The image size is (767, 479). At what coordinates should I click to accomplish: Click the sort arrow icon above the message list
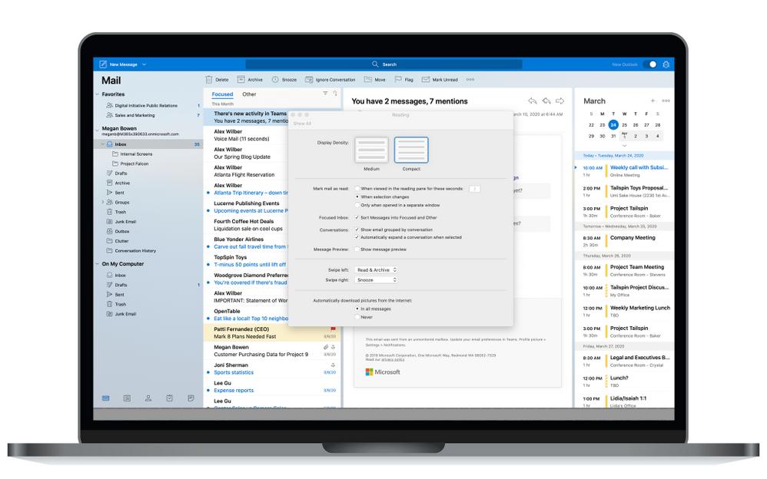click(335, 94)
